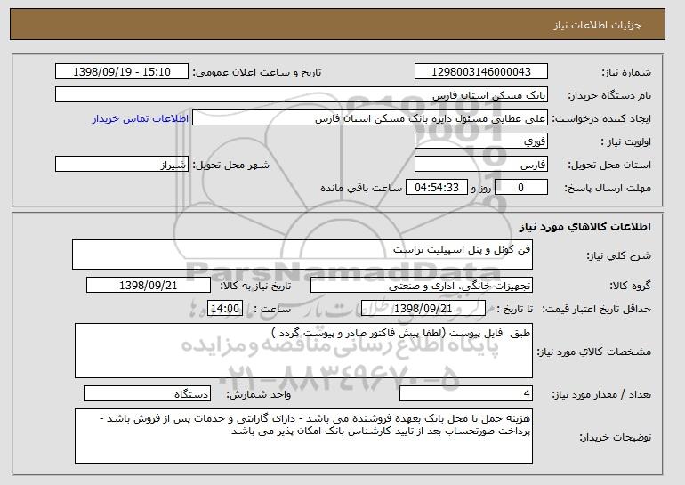This screenshot has width=685, height=485.
Task: Select the label تاریخ و ساعت اعلان عمومی
Action: pos(257,72)
